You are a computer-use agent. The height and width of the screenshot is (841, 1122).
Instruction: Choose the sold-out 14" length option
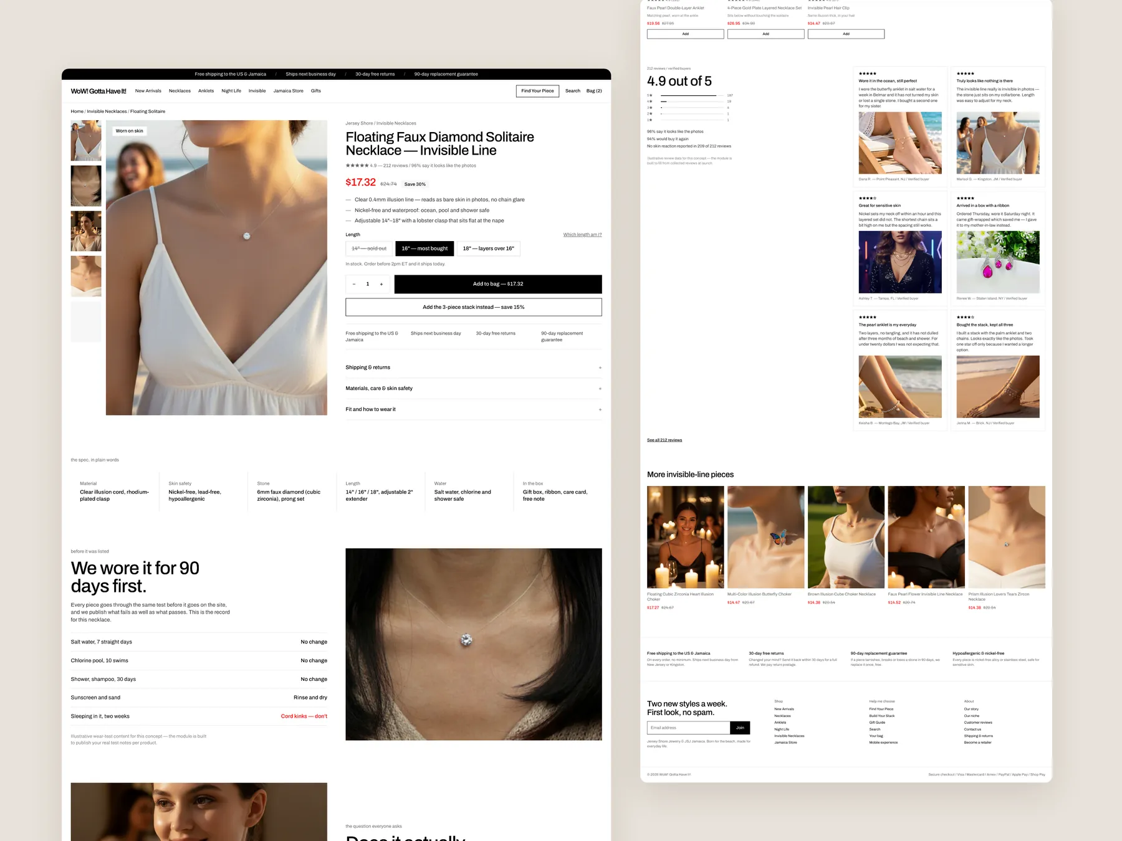pos(369,249)
